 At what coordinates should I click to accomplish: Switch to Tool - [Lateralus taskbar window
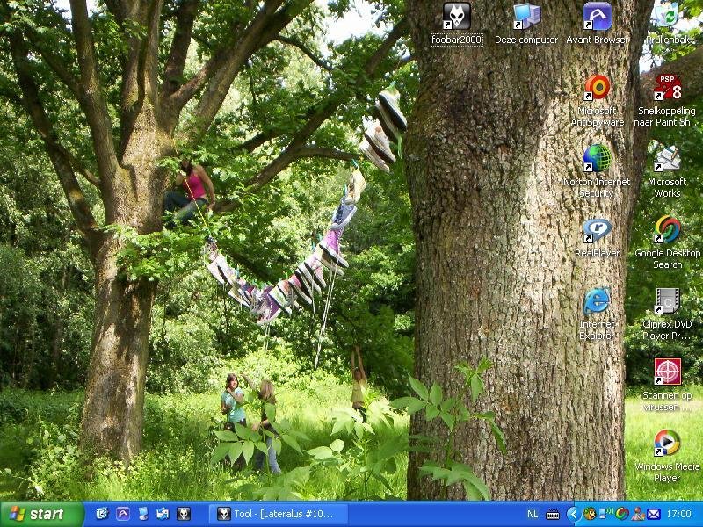point(278,514)
